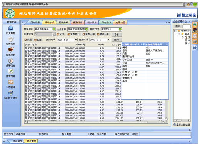
Task: Switch to 报表分析 tab
Action: pos(49,22)
